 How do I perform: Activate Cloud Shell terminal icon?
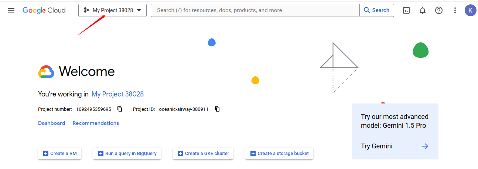coord(406,10)
